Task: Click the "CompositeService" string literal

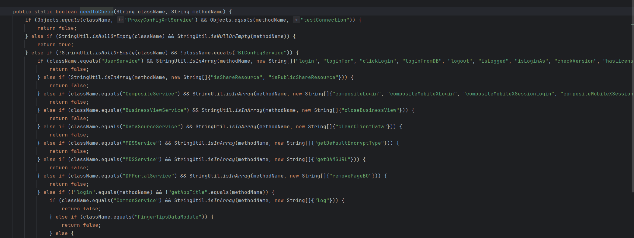Action: [x=150, y=94]
